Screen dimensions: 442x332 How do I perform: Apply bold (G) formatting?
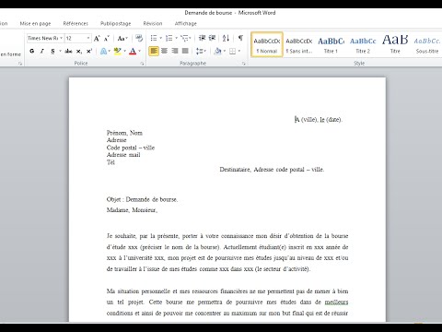pyautogui.click(x=32, y=51)
